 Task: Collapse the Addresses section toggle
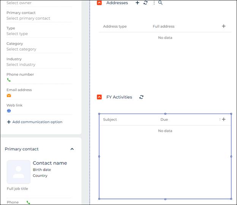click(99, 3)
